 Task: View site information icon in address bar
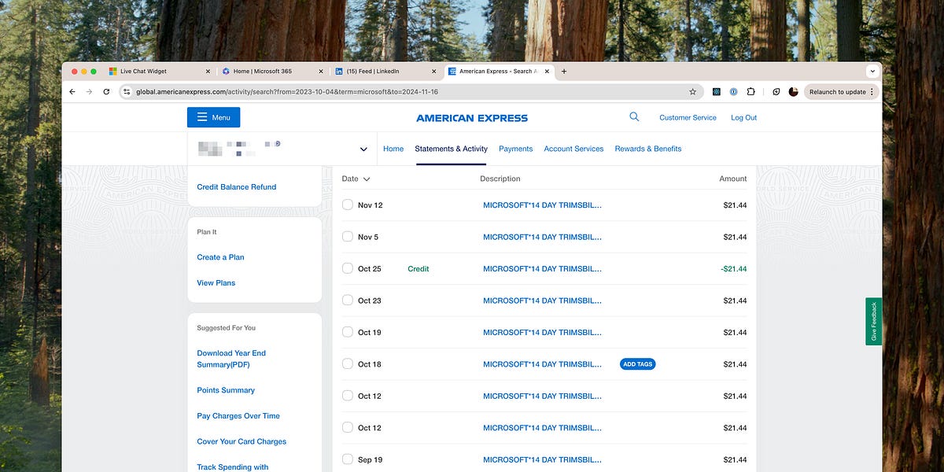pyautogui.click(x=127, y=92)
